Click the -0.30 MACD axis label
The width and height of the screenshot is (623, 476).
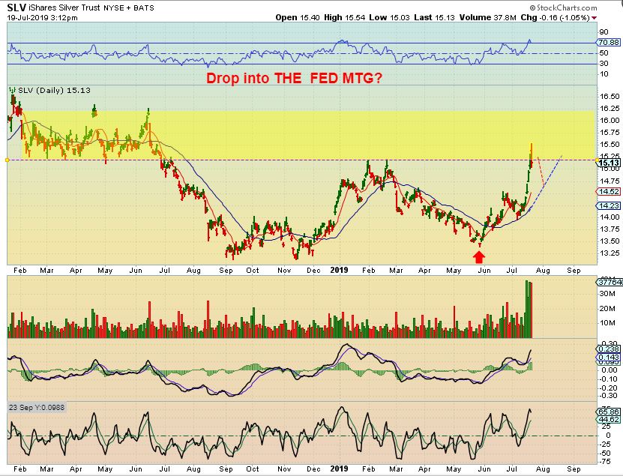click(608, 396)
